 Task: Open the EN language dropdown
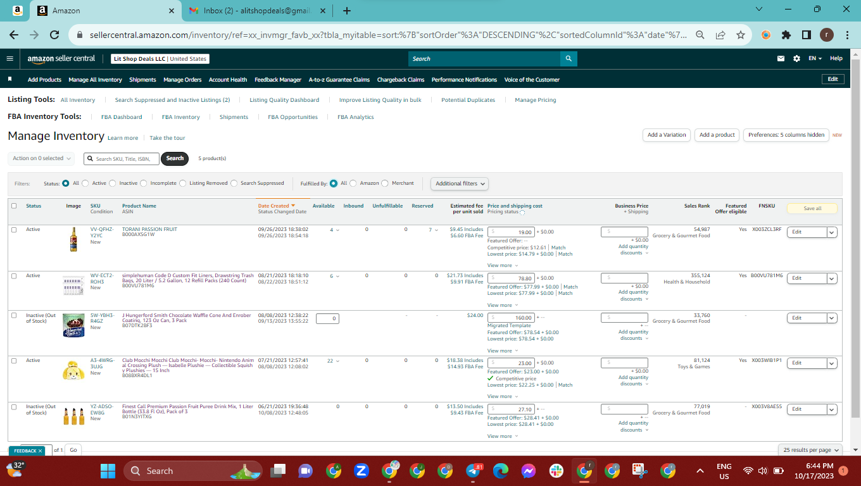[815, 59]
